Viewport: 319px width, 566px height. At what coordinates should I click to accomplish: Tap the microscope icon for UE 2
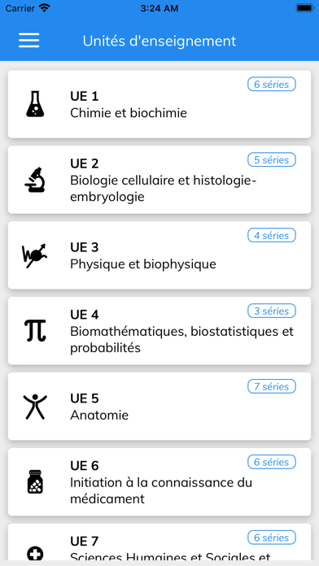tap(35, 180)
